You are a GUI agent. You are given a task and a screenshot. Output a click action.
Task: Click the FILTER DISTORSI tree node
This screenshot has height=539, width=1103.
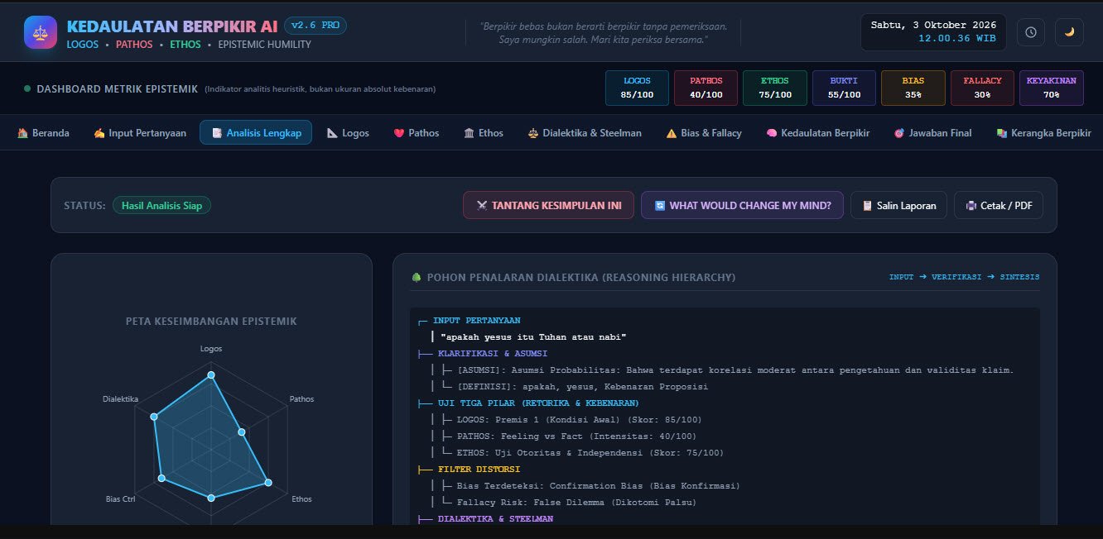(x=479, y=470)
